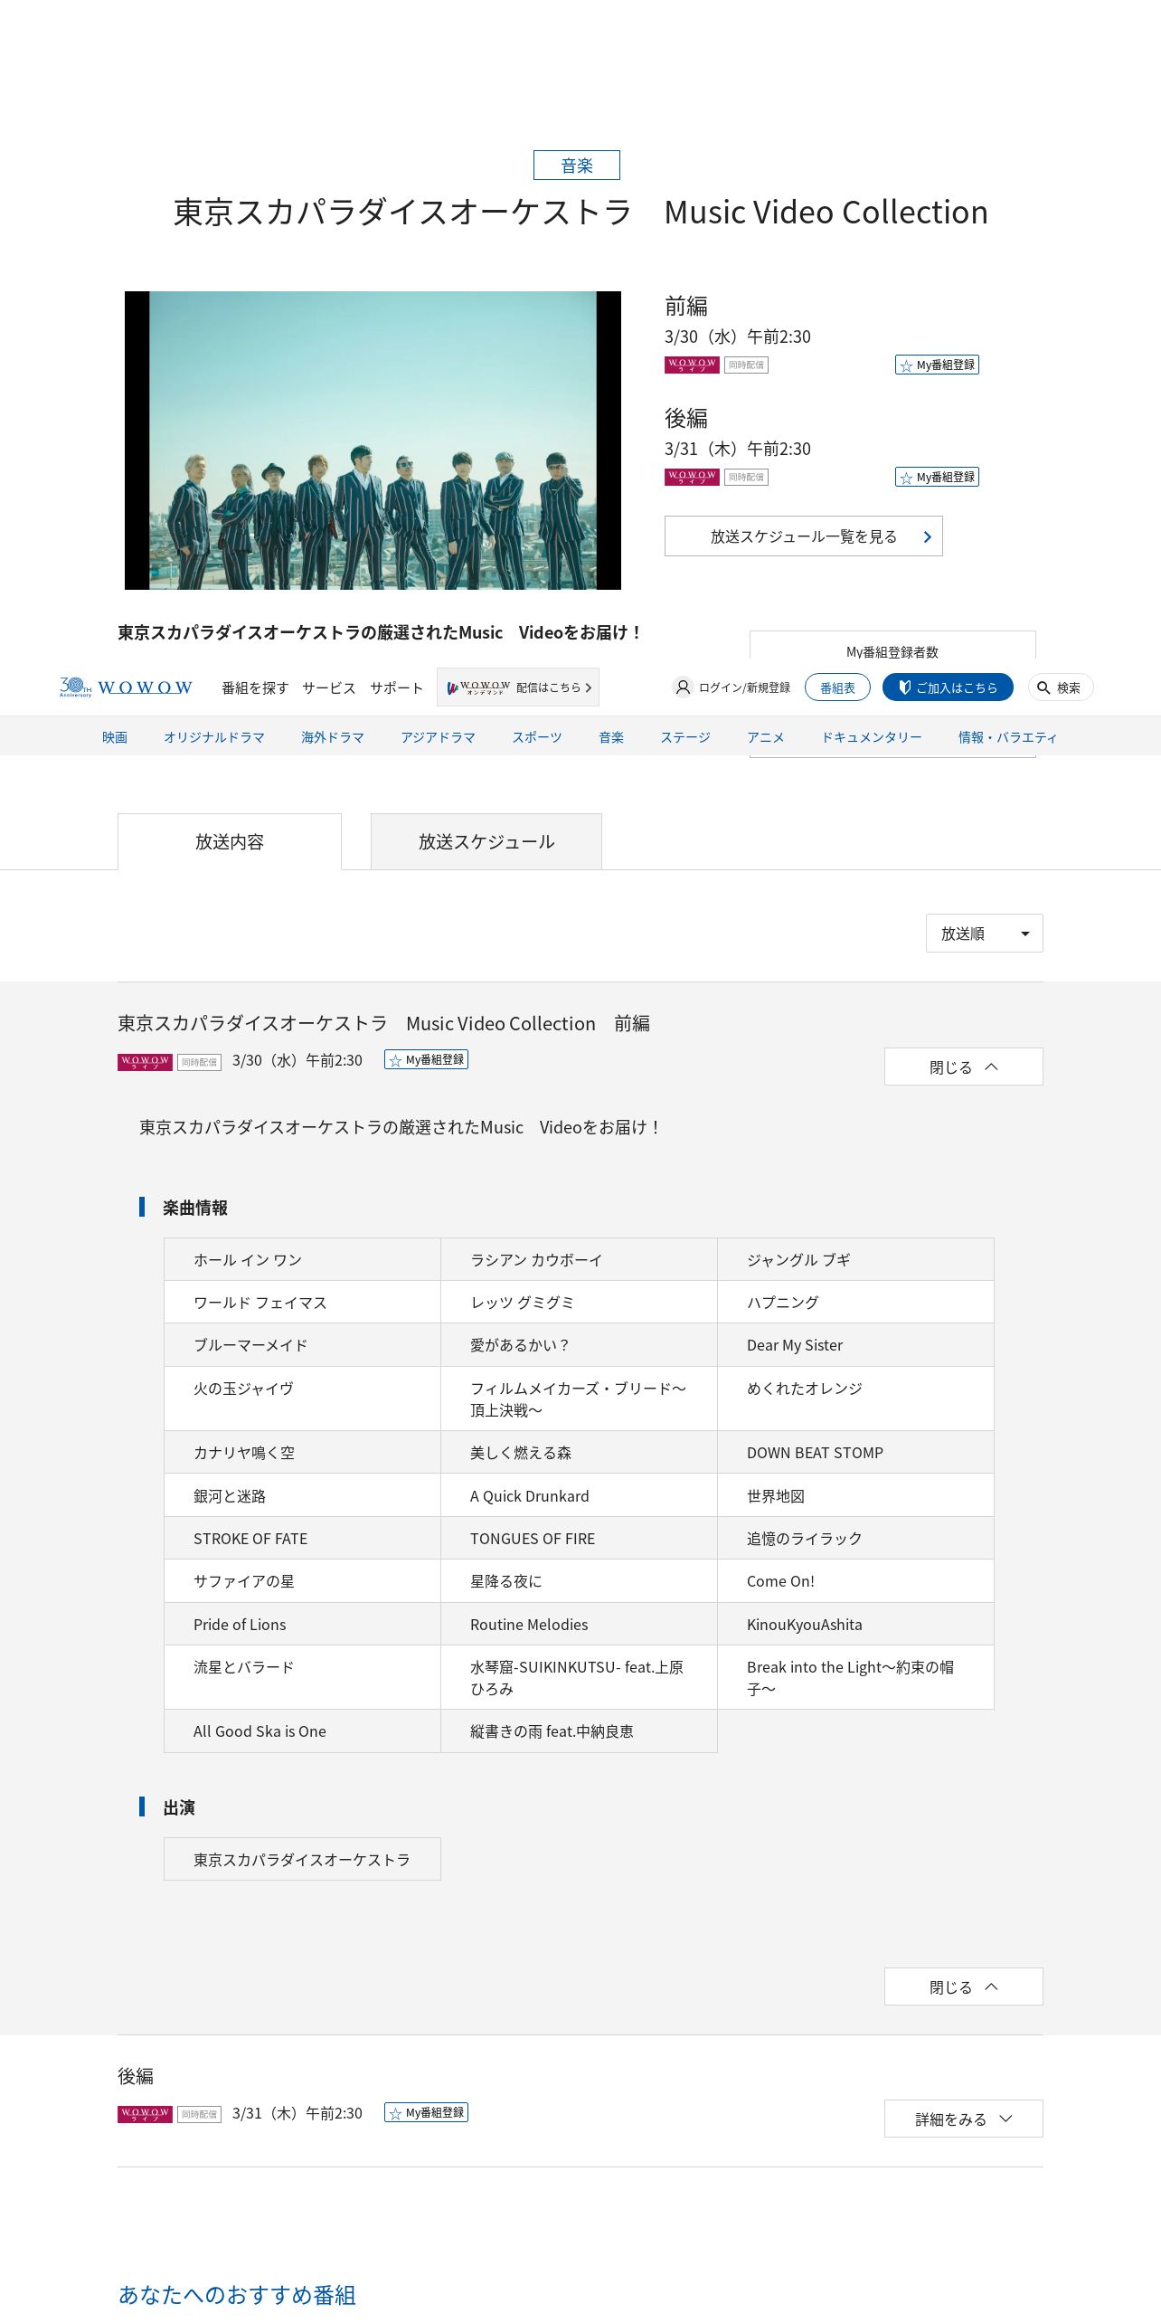The width and height of the screenshot is (1161, 2323).
Task: Go to アジアドラマ category
Action: (438, 737)
